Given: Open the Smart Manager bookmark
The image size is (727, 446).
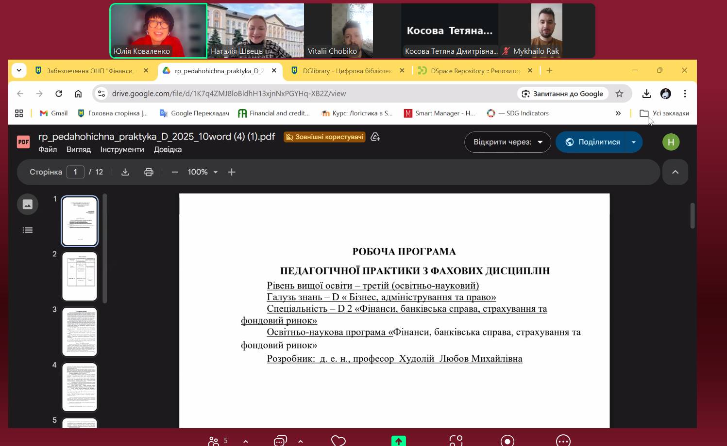Looking at the screenshot, I should click(x=440, y=113).
